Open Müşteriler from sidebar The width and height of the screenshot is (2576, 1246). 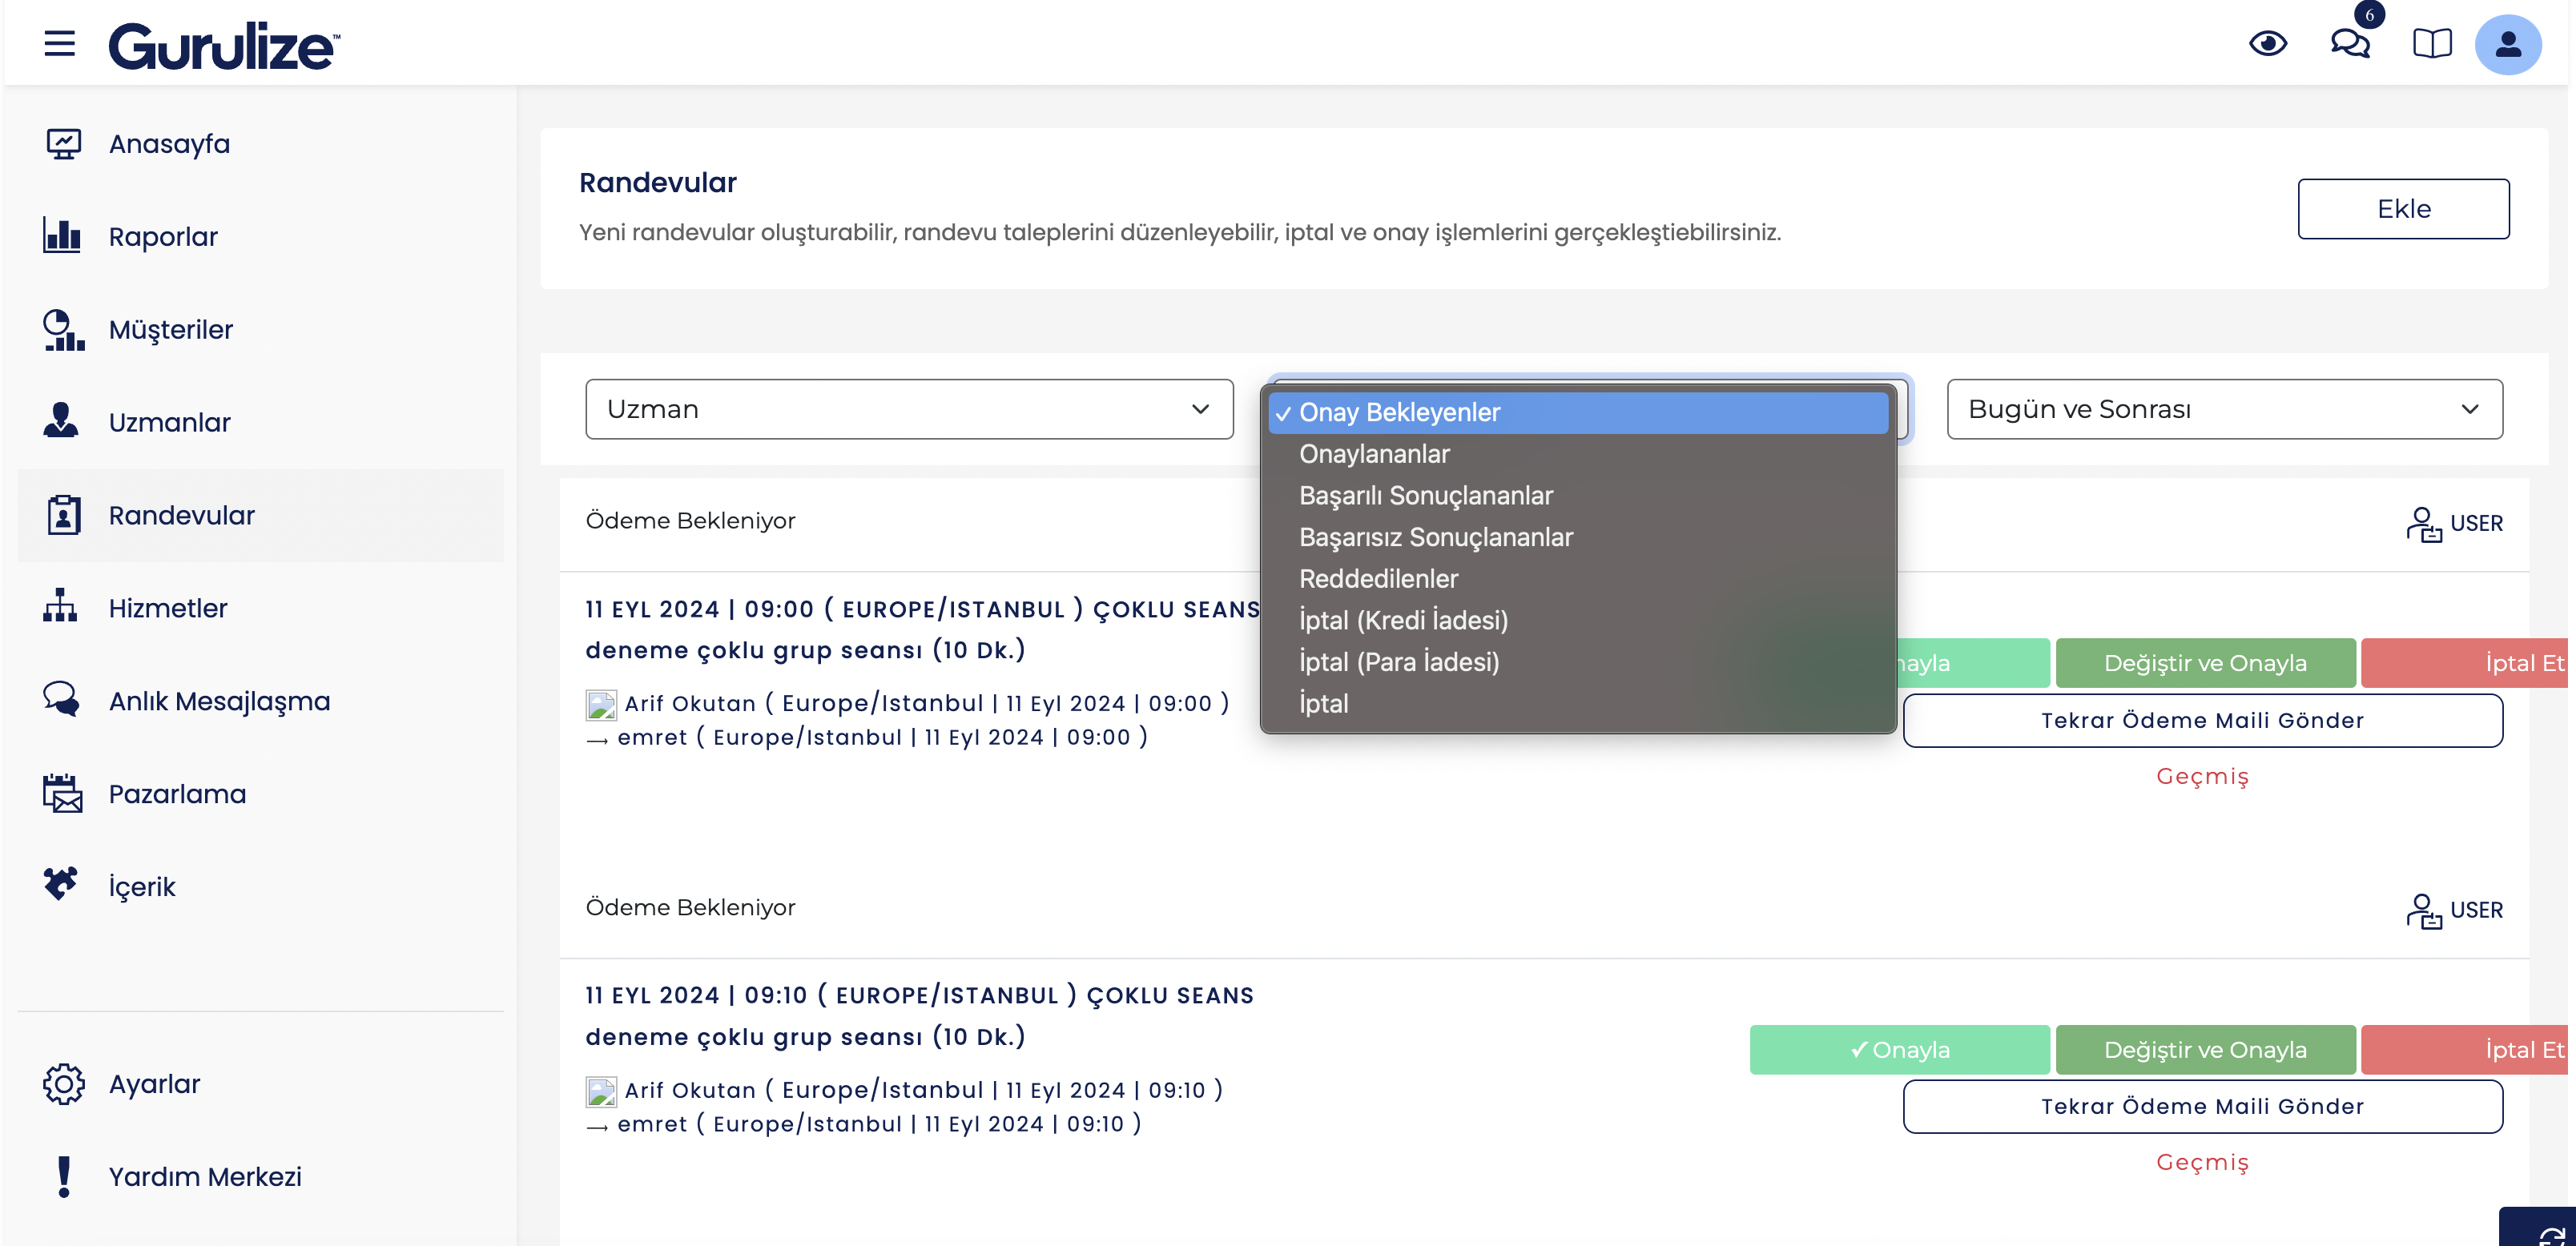tap(171, 330)
